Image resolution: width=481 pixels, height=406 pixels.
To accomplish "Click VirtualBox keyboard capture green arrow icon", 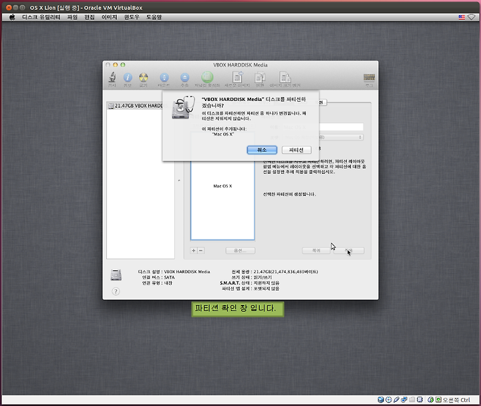I will coord(438,399).
